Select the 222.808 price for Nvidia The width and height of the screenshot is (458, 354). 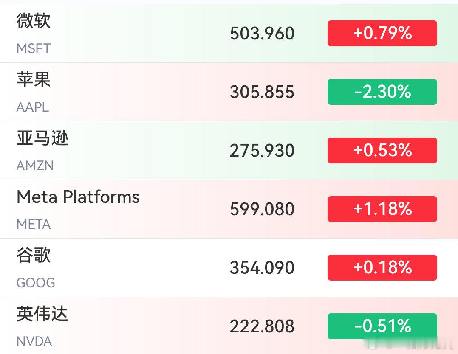click(x=262, y=326)
